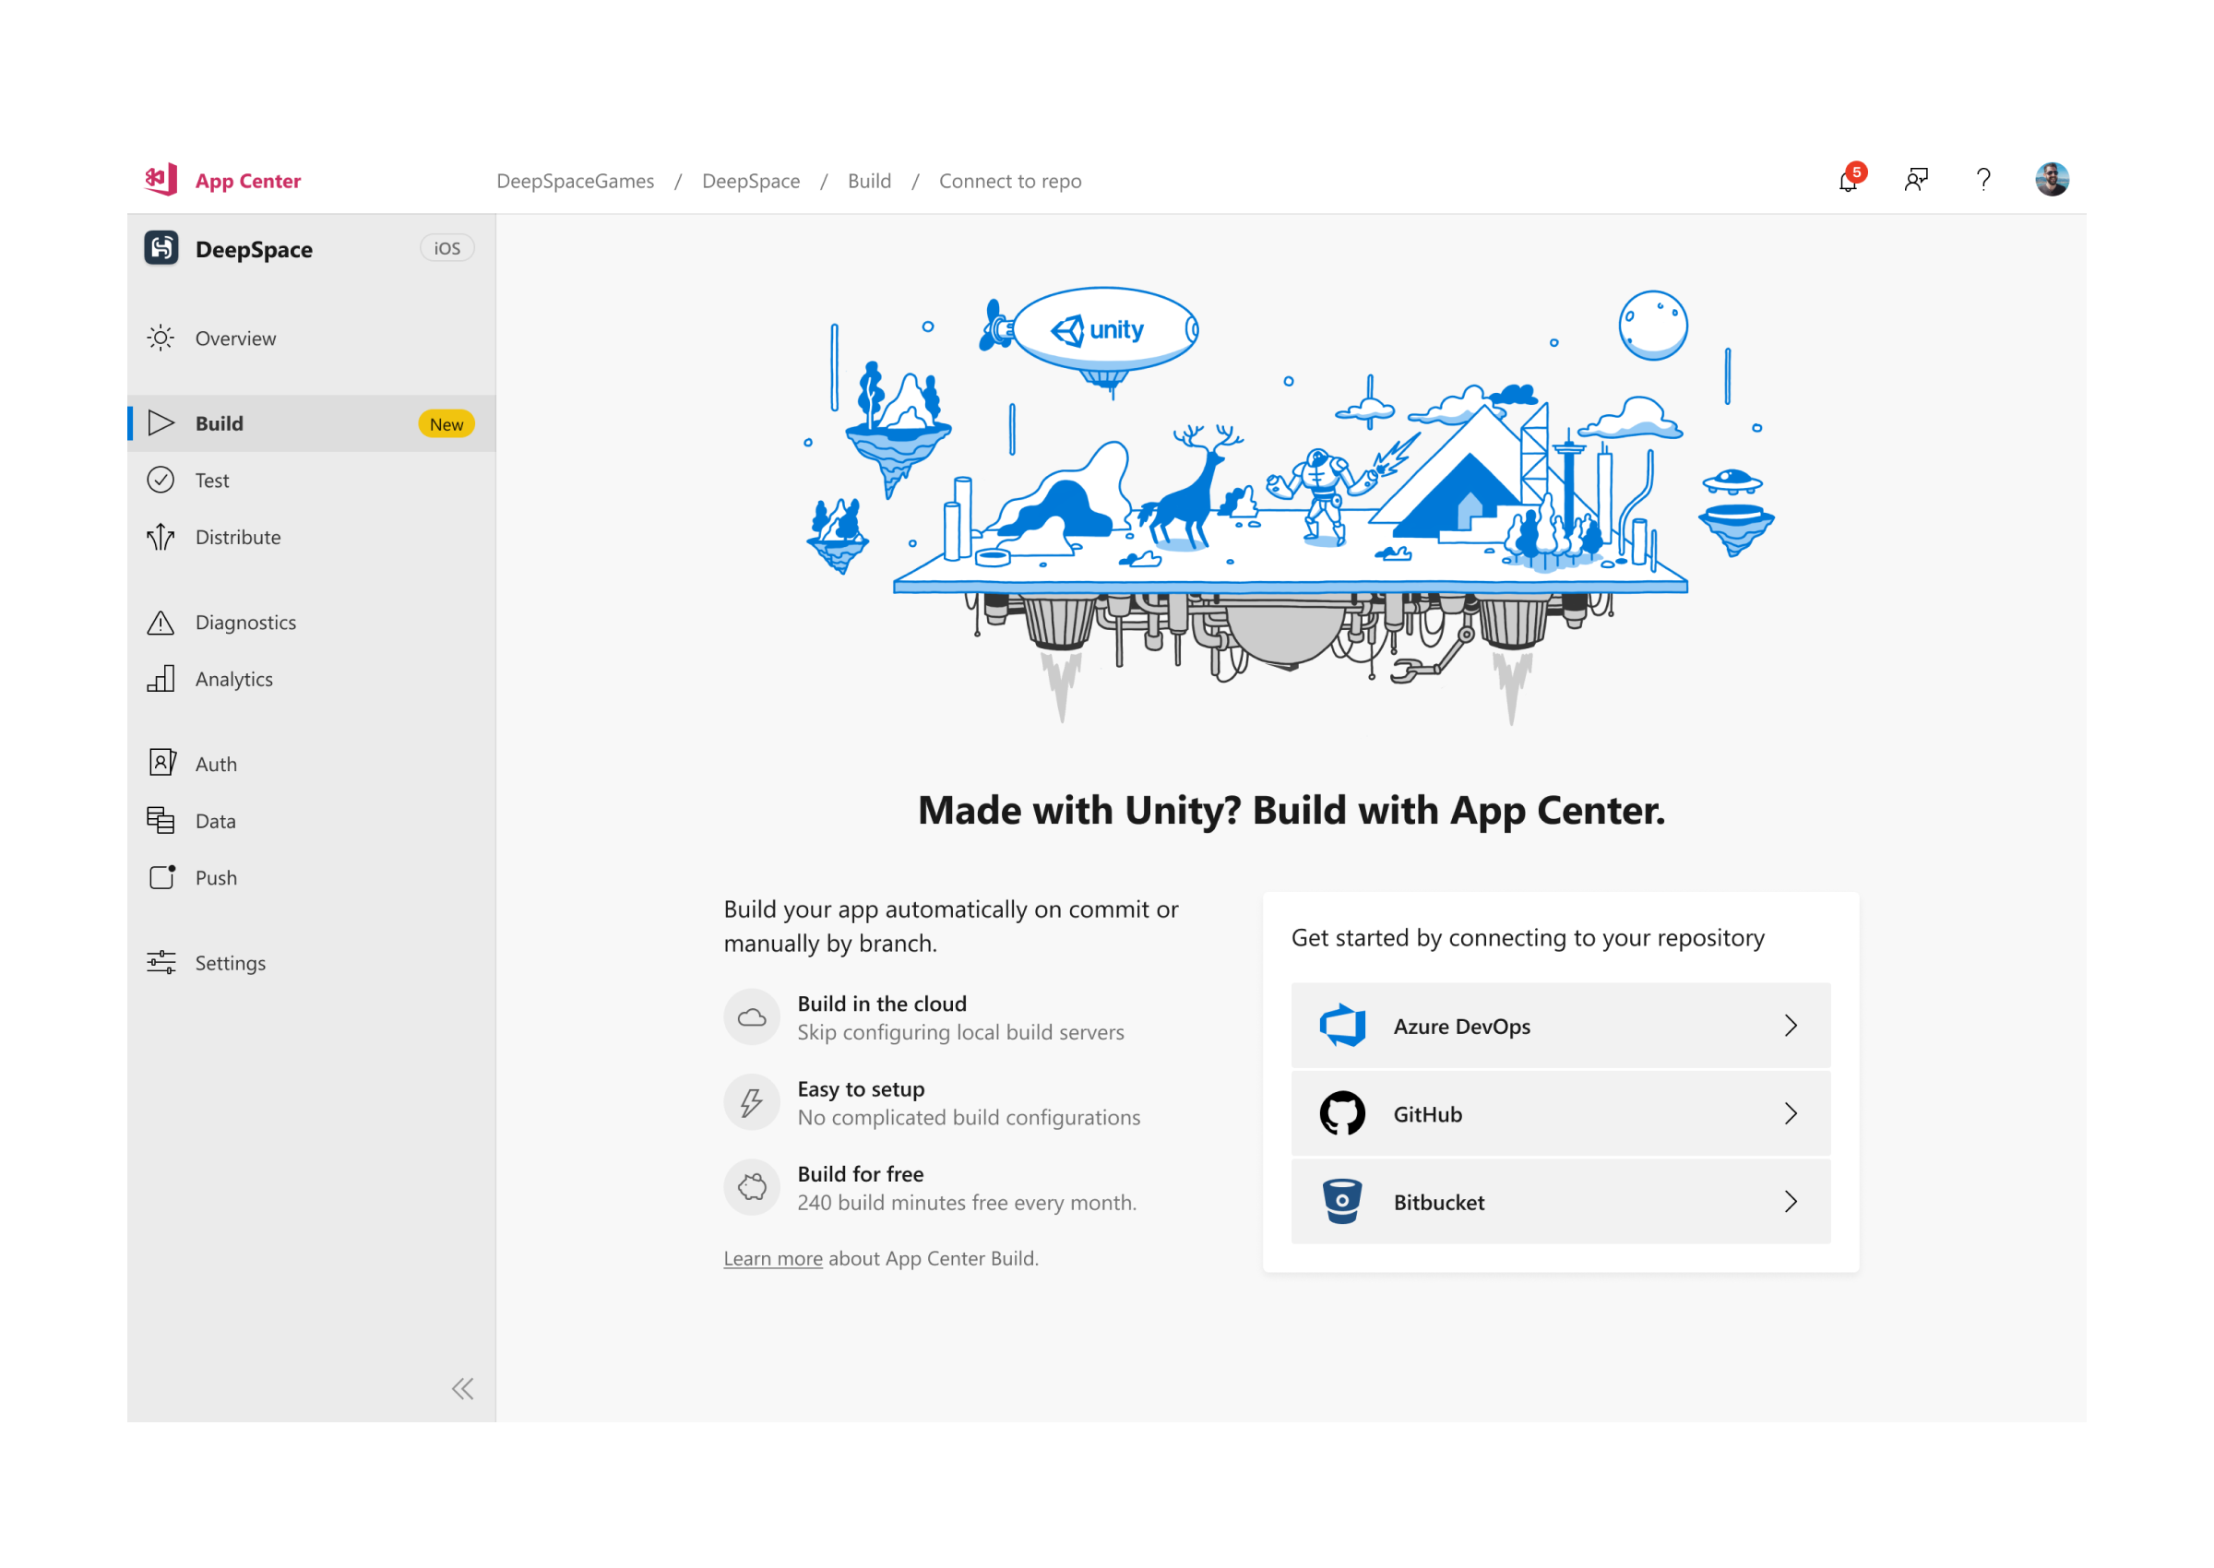Open App Center notifications bell
Screen dimensions: 2214x1568
coord(1850,181)
